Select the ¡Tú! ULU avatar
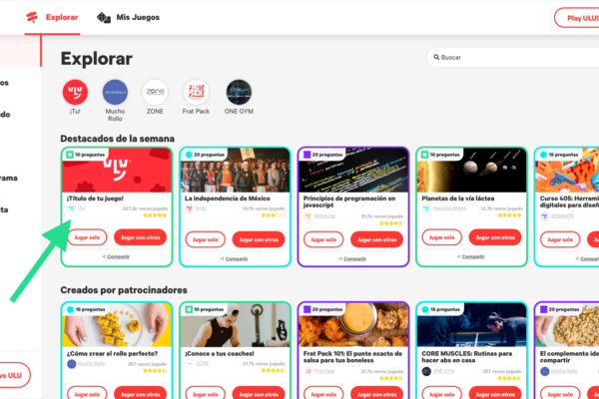This screenshot has height=399, width=599. coord(75,92)
